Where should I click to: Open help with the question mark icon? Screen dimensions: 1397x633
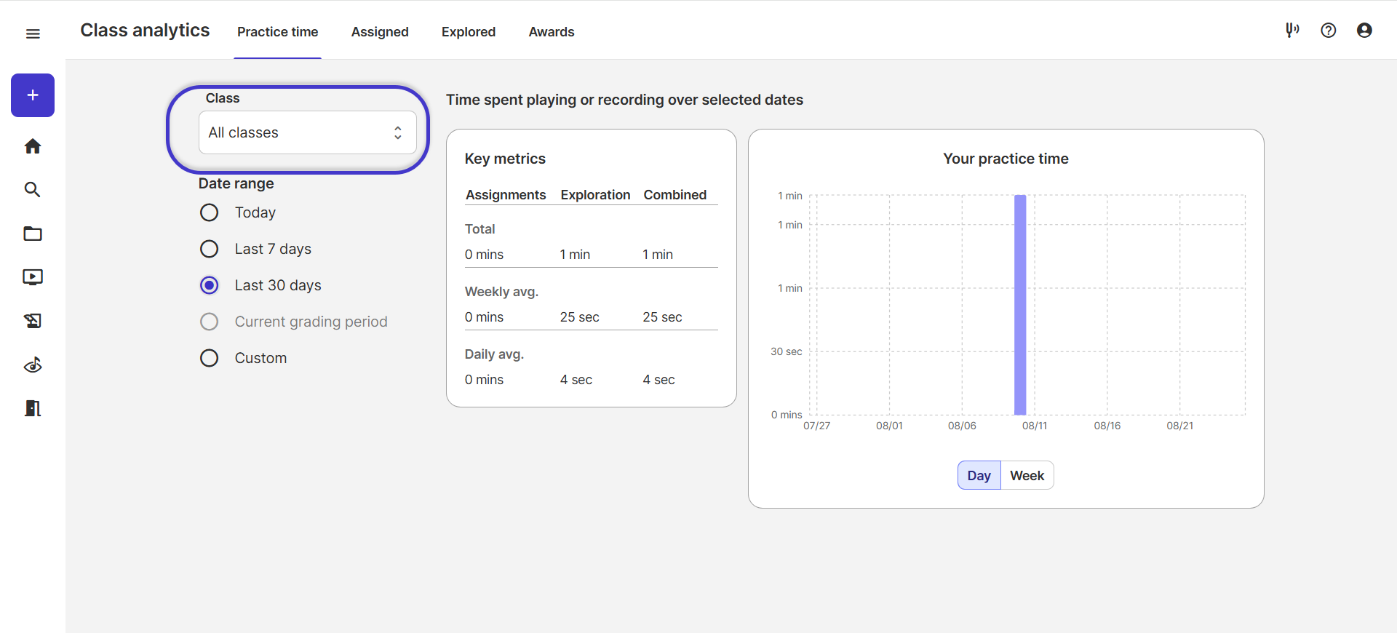click(1329, 30)
